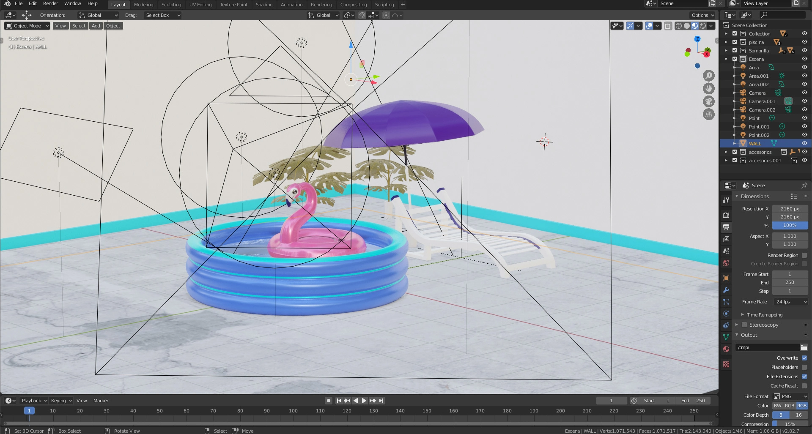The height and width of the screenshot is (434, 812).
Task: Enable the Stereoscopy checkbox
Action: click(744, 325)
